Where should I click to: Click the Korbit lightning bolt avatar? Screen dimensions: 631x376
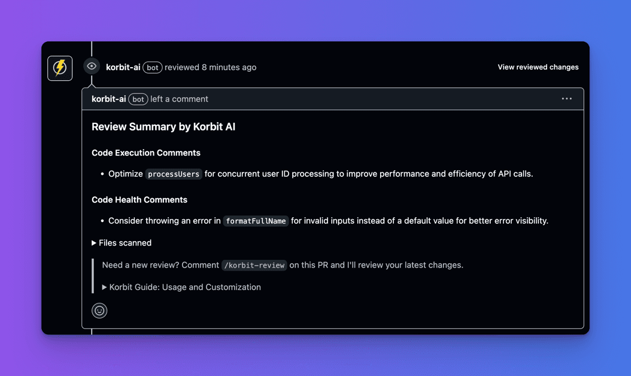[x=60, y=68]
